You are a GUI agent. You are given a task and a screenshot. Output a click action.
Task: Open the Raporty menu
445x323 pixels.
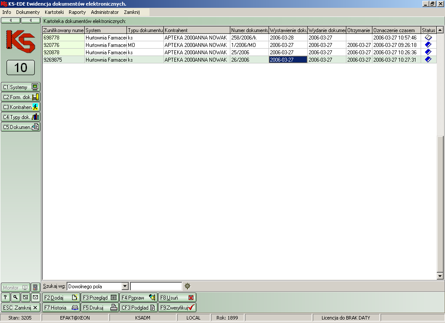pyautogui.click(x=77, y=12)
